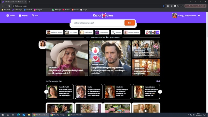Viewport: 208px width, 117px height.
Task: Open the Whatsapp bookmark
Action: click(x=56, y=10)
